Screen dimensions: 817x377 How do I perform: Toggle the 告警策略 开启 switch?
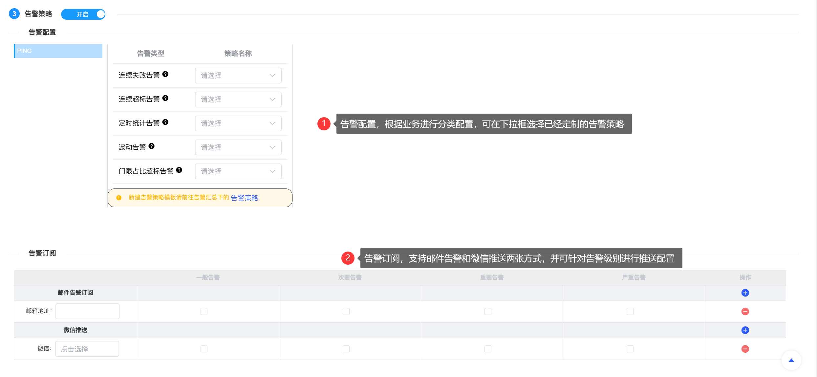[83, 14]
